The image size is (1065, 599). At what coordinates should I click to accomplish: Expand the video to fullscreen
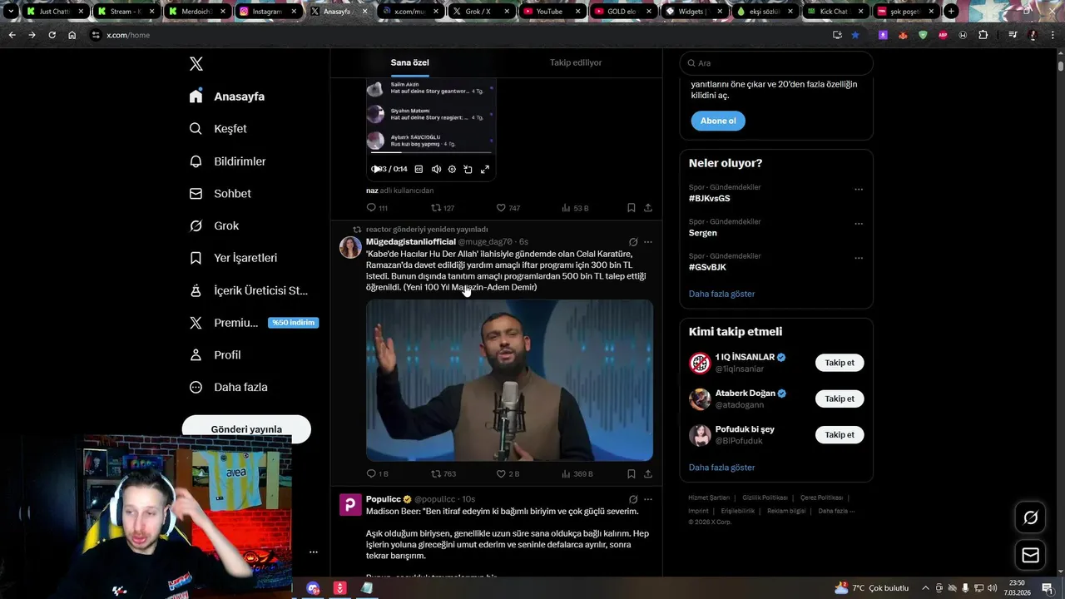click(x=484, y=169)
